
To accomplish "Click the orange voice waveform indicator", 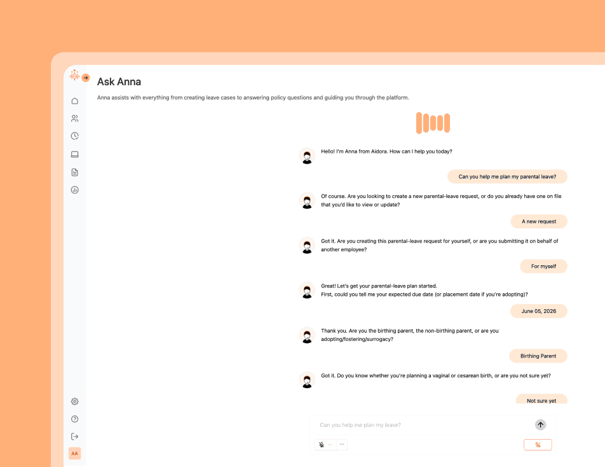I will click(x=433, y=123).
